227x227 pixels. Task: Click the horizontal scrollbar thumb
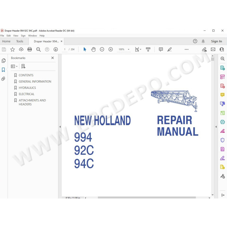click(x=147, y=197)
